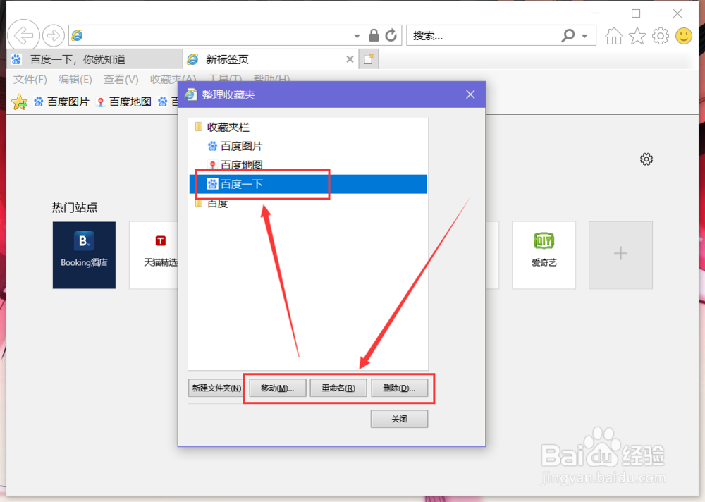Viewport: 705px width, 502px height.
Task: Click the 热门站点 heading text
Action: [75, 207]
